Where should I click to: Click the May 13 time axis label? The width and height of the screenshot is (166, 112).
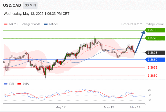109,107
